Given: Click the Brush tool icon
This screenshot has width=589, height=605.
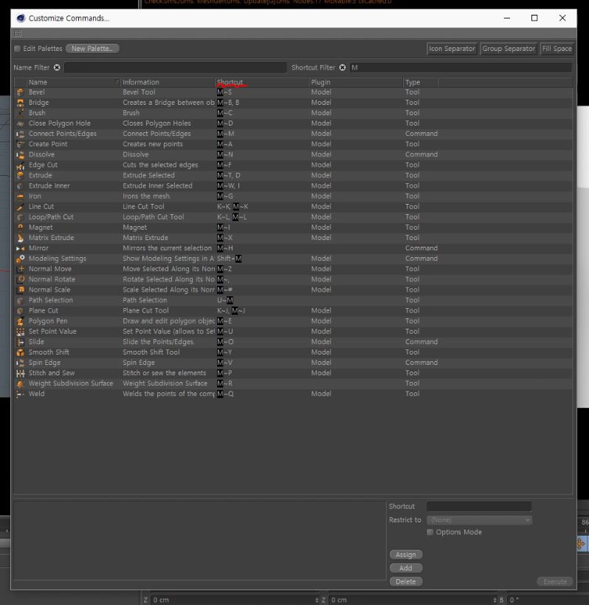Looking at the screenshot, I should [x=21, y=113].
